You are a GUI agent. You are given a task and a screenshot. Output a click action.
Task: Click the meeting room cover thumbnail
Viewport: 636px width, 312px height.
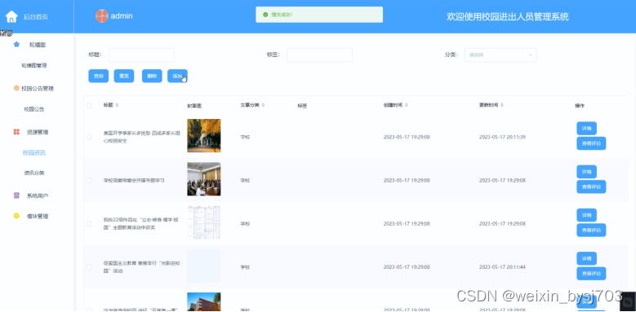pos(203,179)
